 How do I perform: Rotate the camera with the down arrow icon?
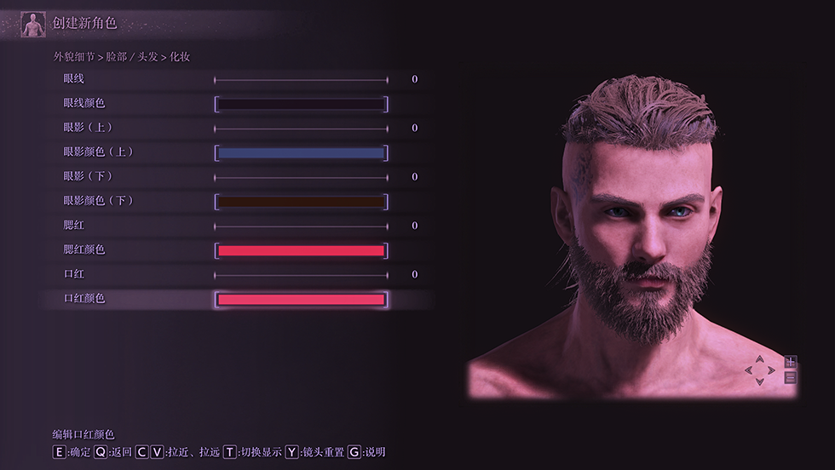(760, 381)
